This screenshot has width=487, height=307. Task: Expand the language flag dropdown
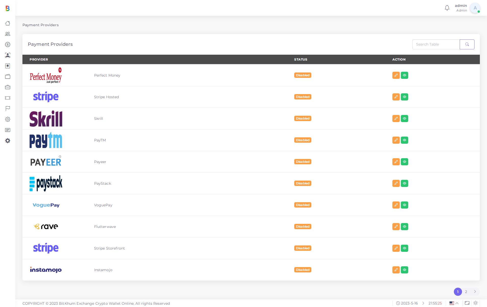coord(454,303)
